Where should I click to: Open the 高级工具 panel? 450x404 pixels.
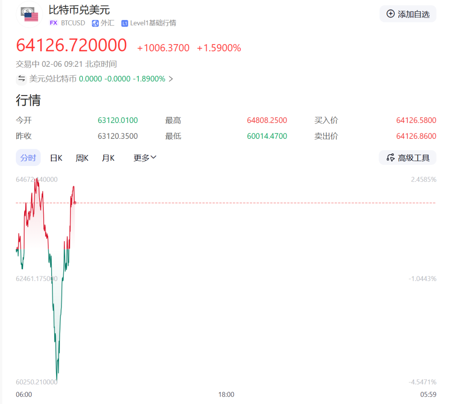pos(407,158)
